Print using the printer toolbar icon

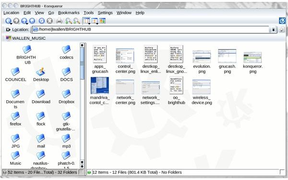pos(59,21)
